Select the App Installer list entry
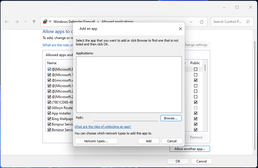This screenshot has height=168, width=258. tap(61, 113)
